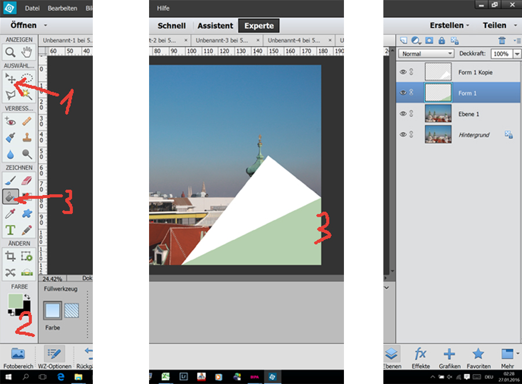The height and width of the screenshot is (384, 522).
Task: Close the Unbenannt-4 document tab
Action: [x=330, y=40]
